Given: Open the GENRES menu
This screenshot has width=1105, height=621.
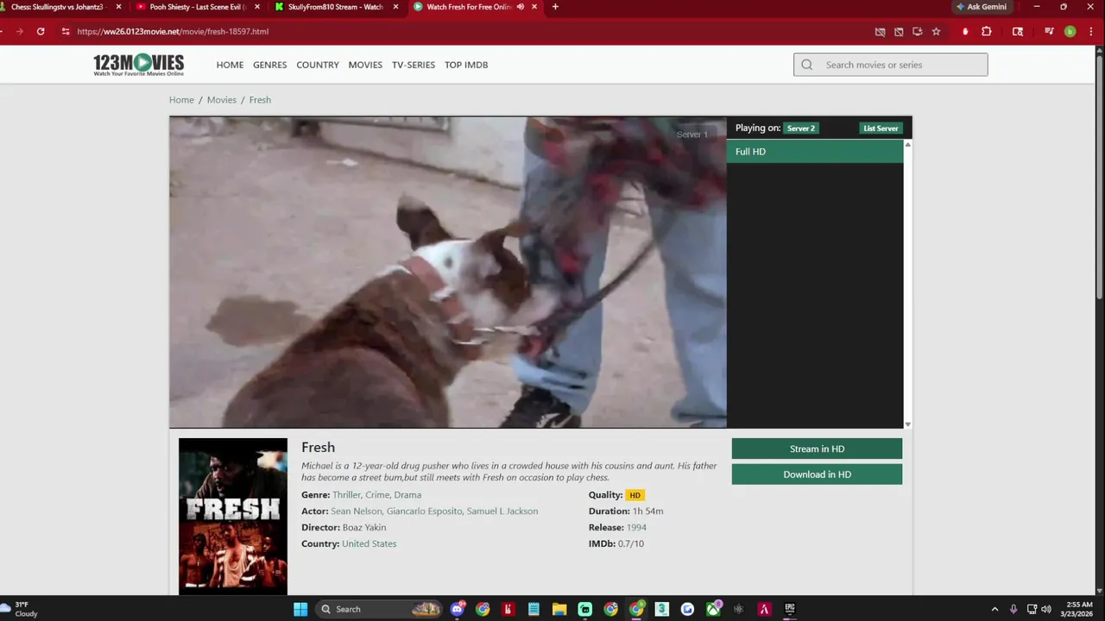Looking at the screenshot, I should (269, 65).
